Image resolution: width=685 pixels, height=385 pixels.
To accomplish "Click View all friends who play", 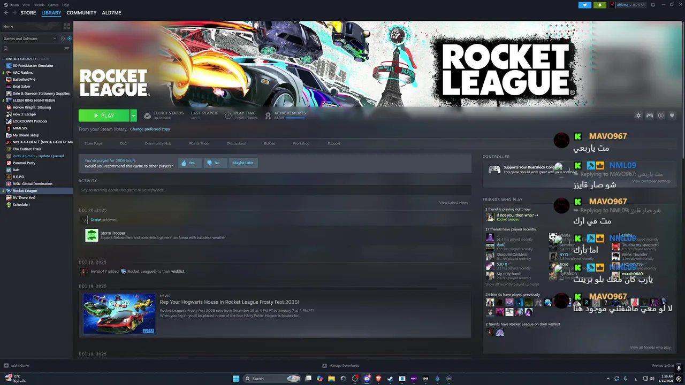I will tap(650, 348).
